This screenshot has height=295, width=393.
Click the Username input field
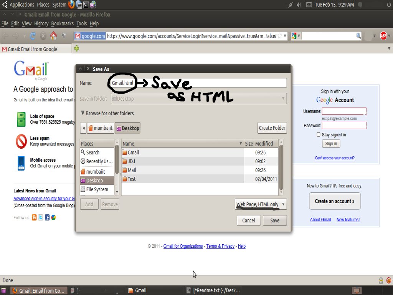(x=344, y=111)
